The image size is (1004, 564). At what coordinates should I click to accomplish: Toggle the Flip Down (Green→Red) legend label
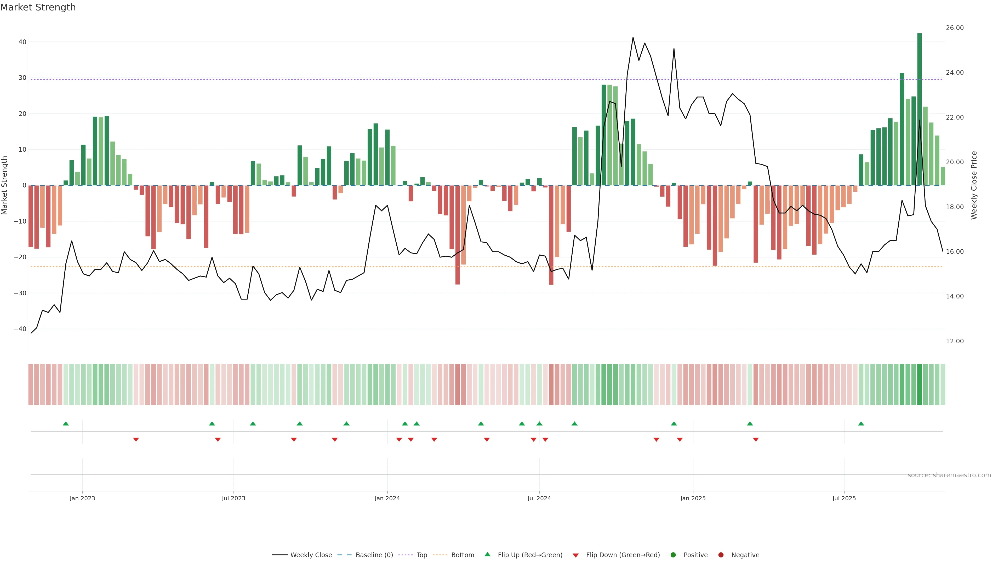pos(623,555)
